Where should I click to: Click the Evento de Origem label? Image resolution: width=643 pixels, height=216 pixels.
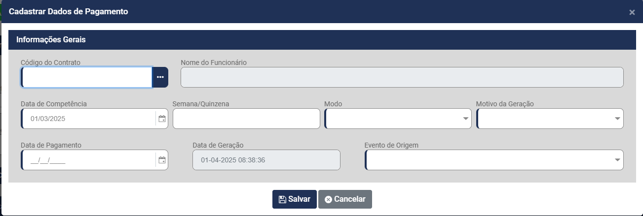(x=391, y=145)
